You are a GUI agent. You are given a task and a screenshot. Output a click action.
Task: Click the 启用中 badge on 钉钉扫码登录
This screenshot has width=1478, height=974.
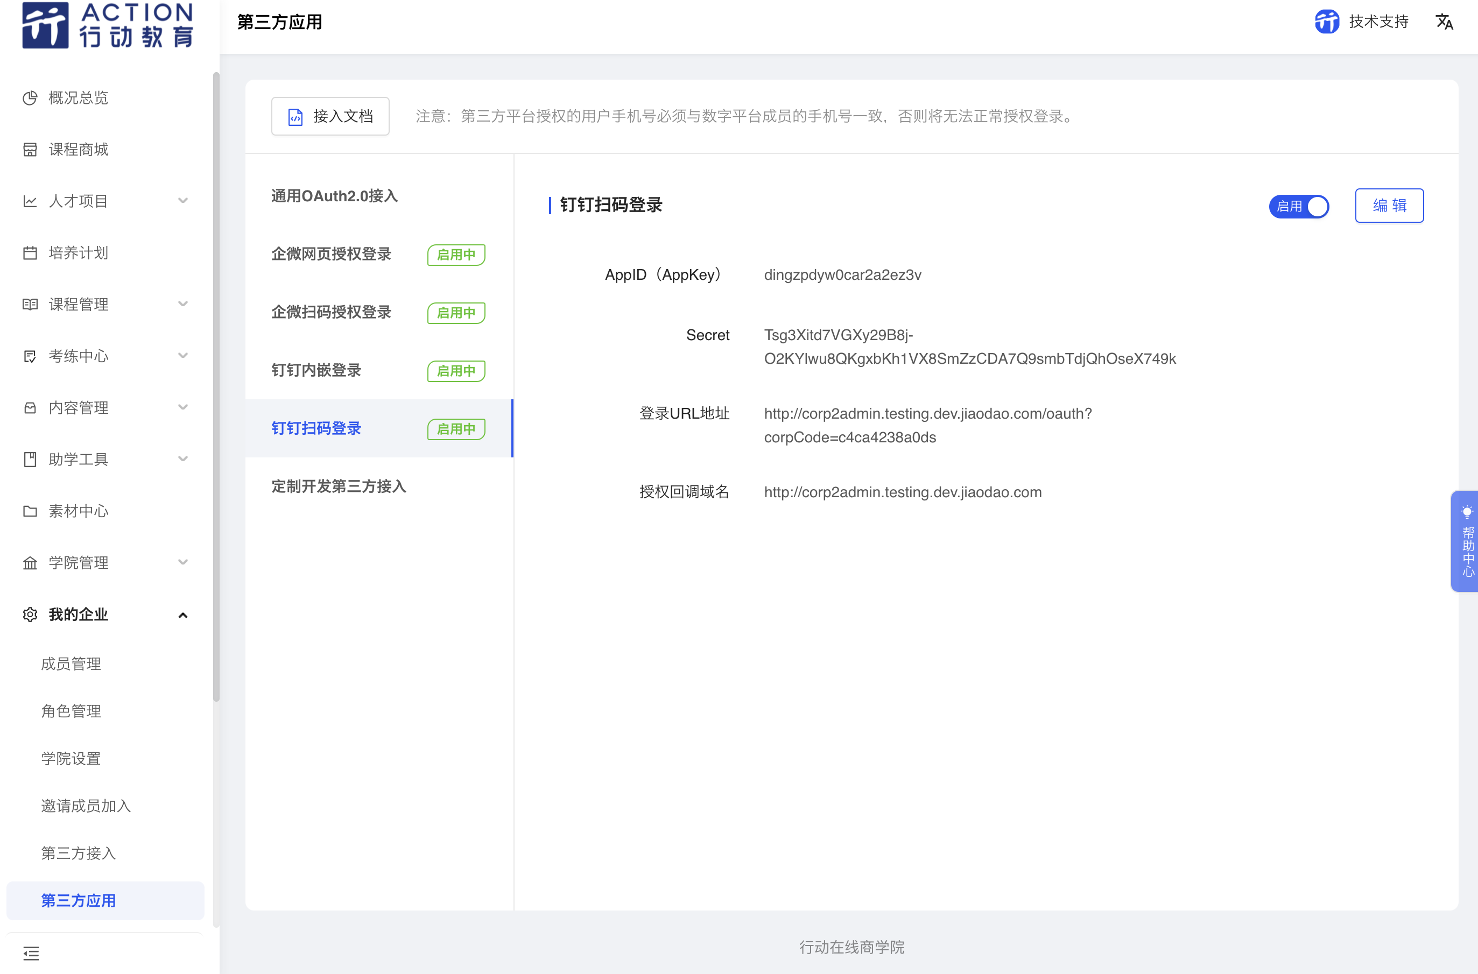[456, 429]
